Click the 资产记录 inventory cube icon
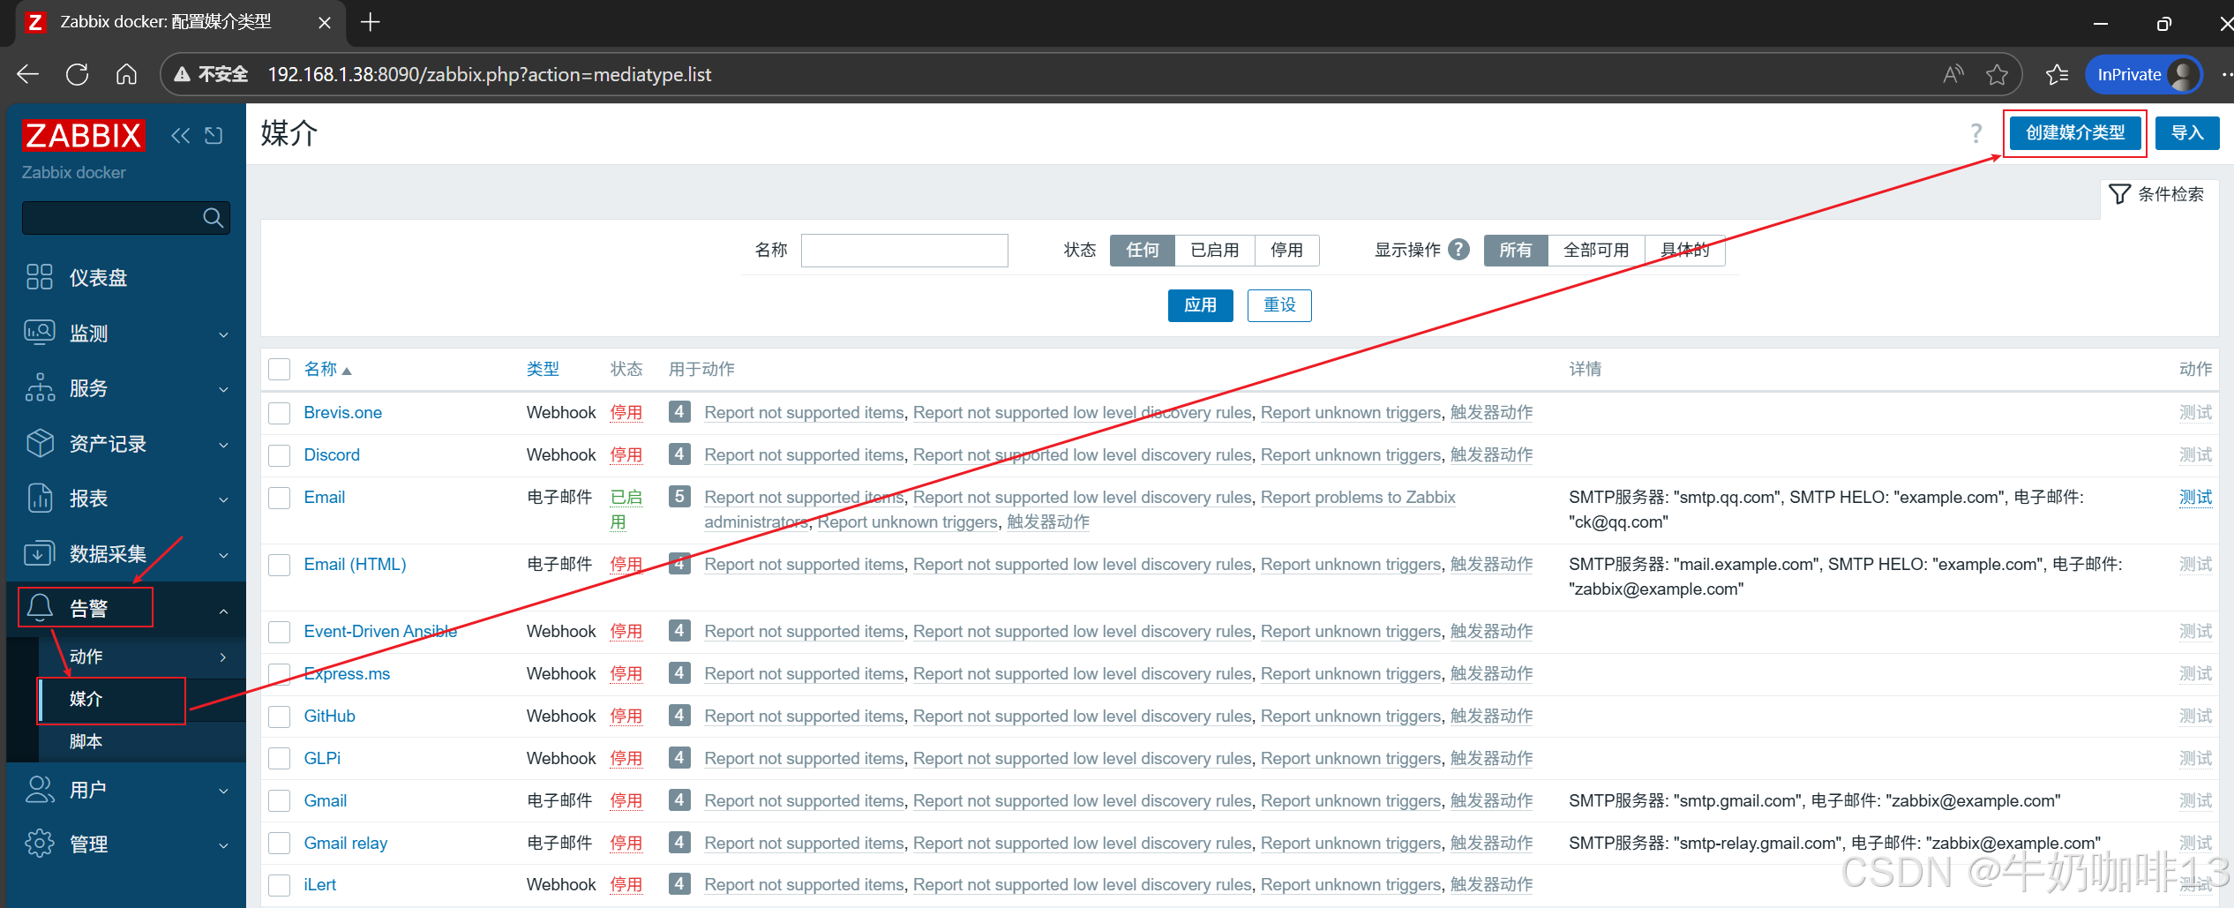This screenshot has width=2234, height=908. (x=40, y=443)
